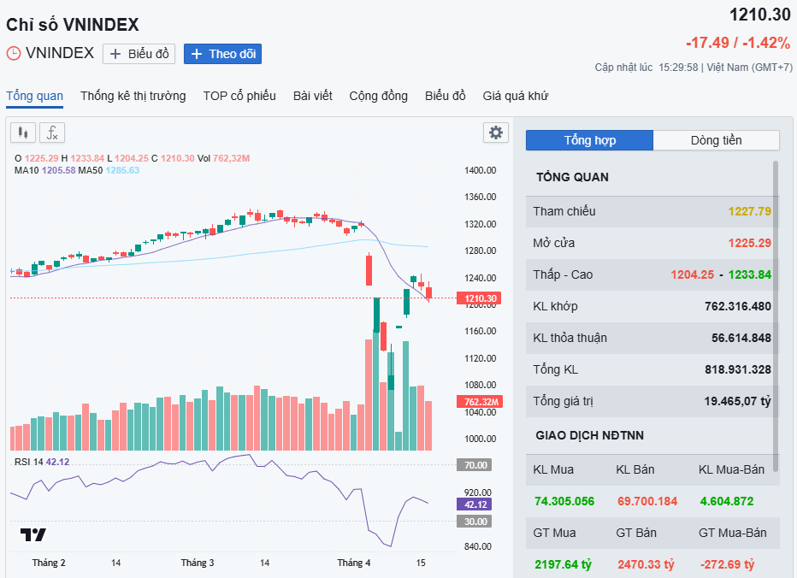Click the KL Bán value 69.700.184
The image size is (797, 578).
[x=647, y=501]
